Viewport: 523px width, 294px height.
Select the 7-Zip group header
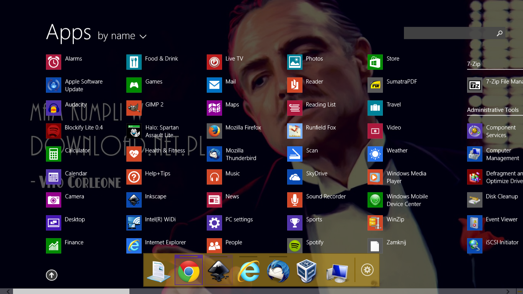point(474,64)
